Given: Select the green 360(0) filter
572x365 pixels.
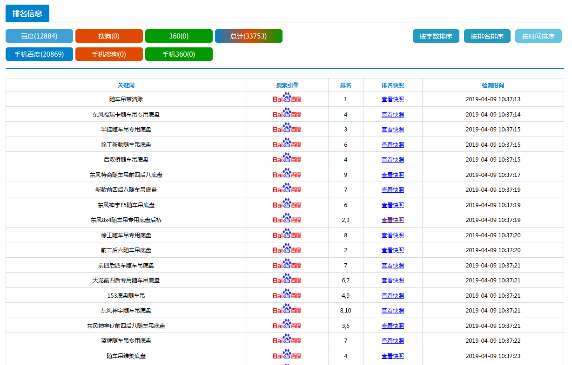Looking at the screenshot, I should pos(179,36).
